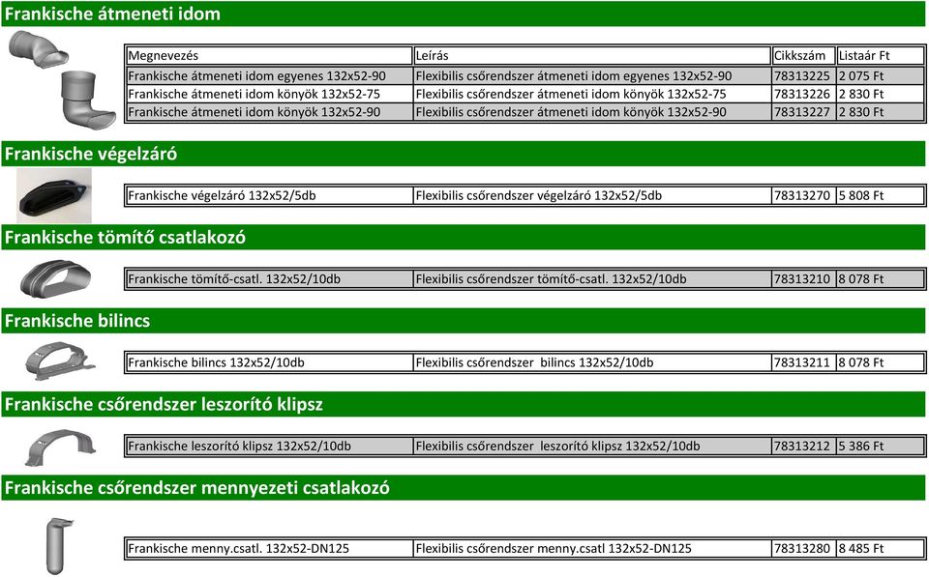Click article number 78313227
929x577 pixels.
click(803, 112)
